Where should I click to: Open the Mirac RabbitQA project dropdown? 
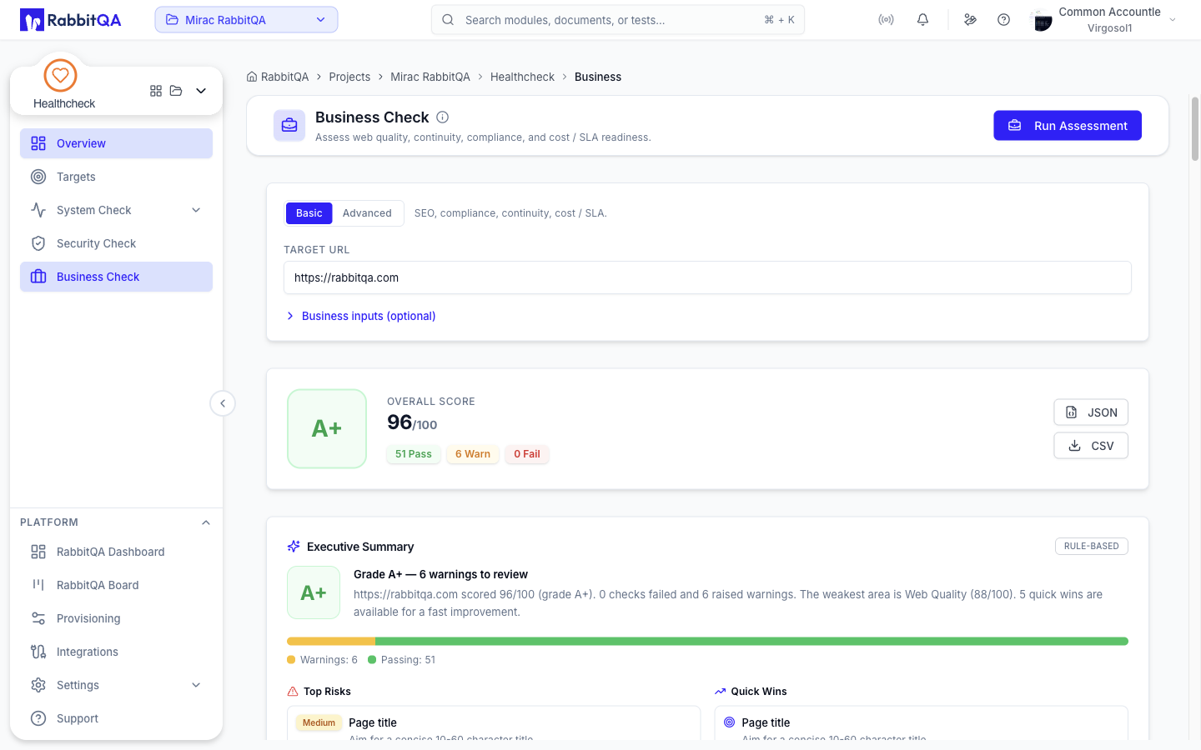pos(246,20)
